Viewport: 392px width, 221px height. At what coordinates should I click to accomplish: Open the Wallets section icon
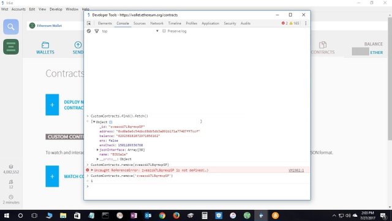point(45,45)
